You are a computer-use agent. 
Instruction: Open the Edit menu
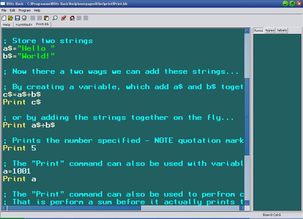click(12, 10)
